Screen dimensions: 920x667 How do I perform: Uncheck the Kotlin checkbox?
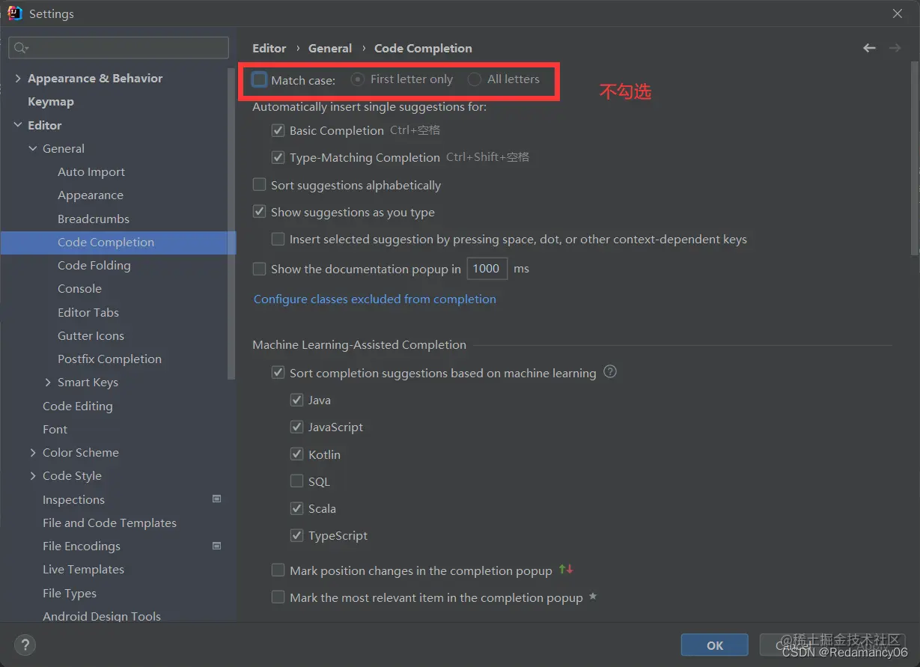point(296,454)
